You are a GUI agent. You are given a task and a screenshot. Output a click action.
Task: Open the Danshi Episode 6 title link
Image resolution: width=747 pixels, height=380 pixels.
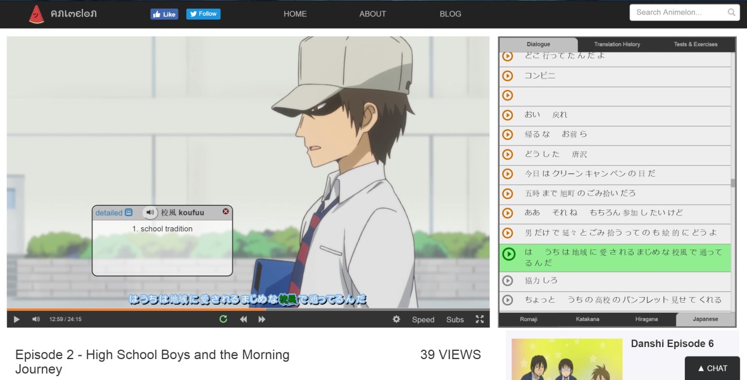tap(672, 344)
